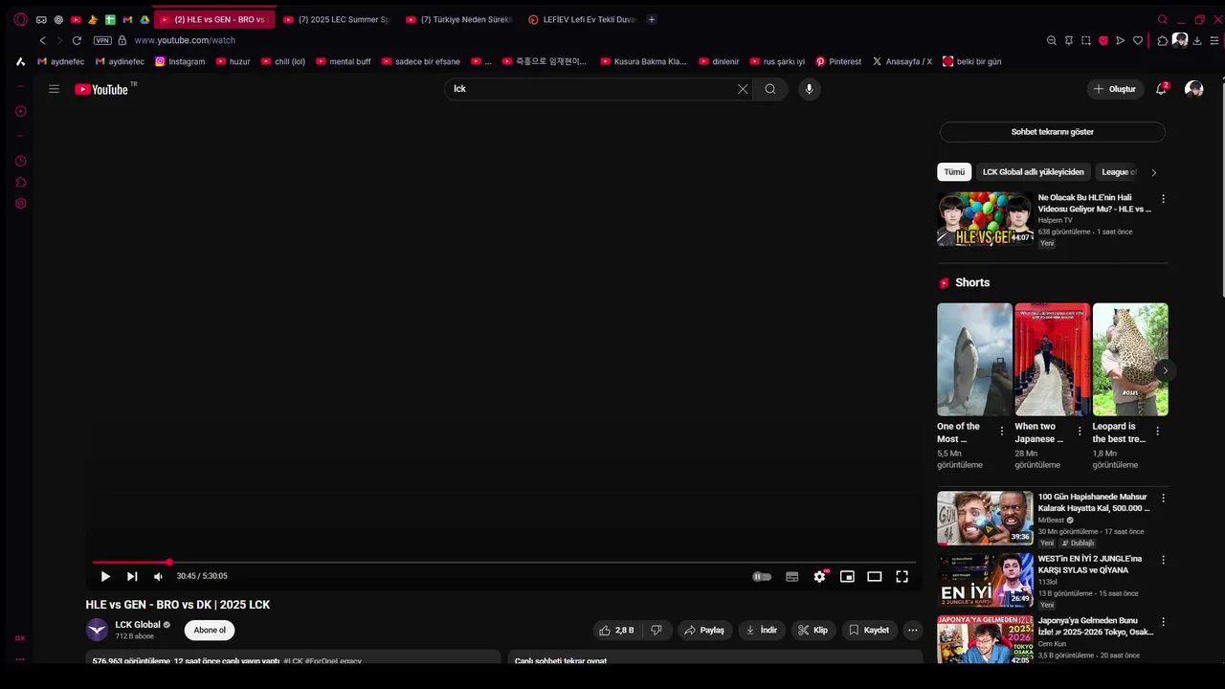1225x689 pixels.
Task: Open the YouTube guide hamburger menu
Action: (x=54, y=89)
